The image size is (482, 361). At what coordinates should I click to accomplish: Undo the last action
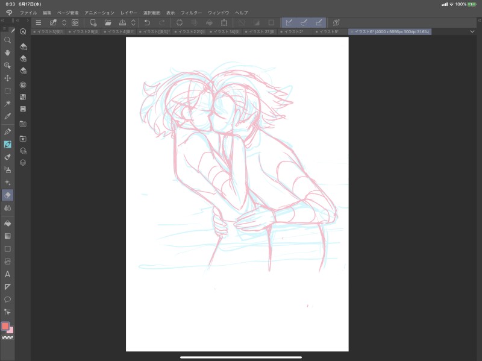pyautogui.click(x=147, y=22)
